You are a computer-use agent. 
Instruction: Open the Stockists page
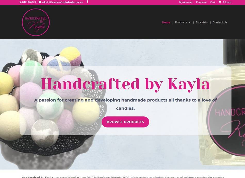tap(202, 22)
